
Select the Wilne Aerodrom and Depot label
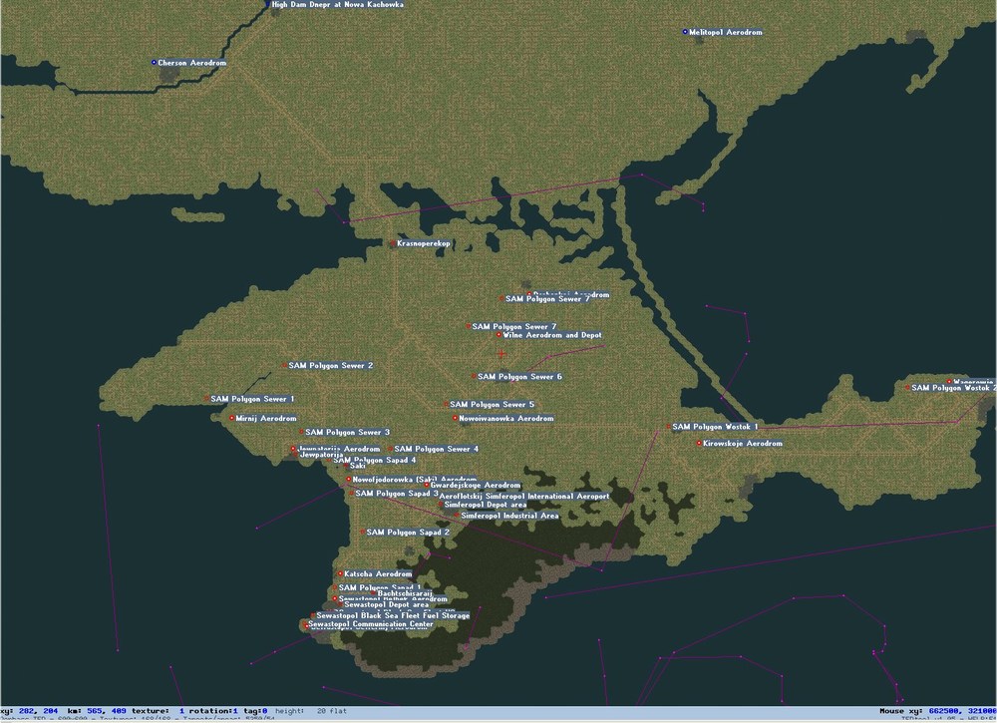coord(552,335)
